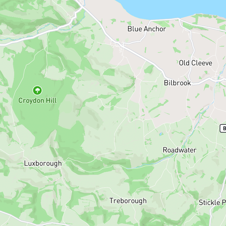Select the Old Cleeve place name
This screenshot has height=226, width=226.
[x=196, y=63]
